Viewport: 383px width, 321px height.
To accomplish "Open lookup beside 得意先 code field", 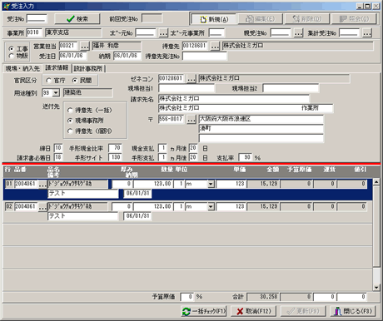I will [x=215, y=46].
